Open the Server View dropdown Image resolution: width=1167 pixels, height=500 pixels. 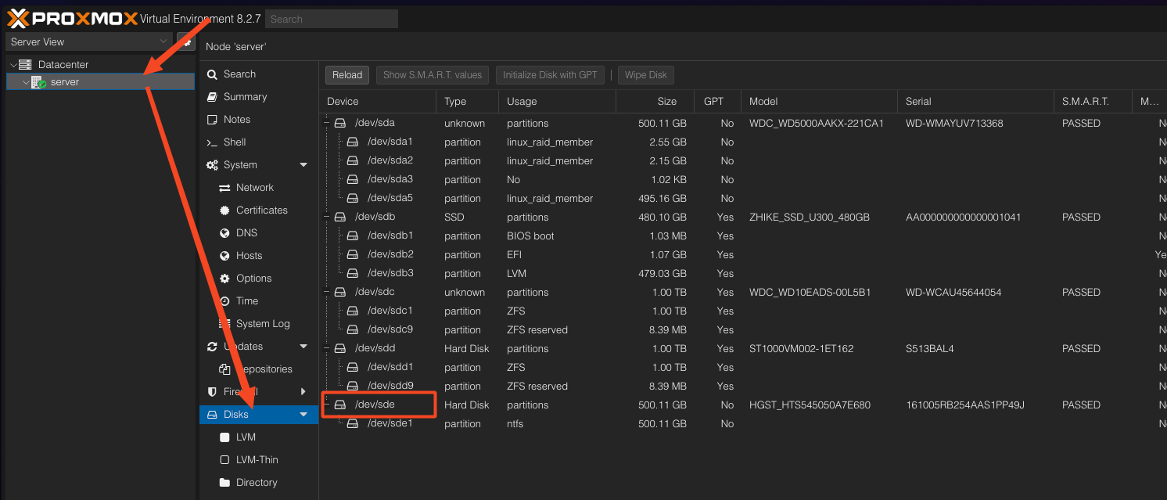tap(88, 41)
